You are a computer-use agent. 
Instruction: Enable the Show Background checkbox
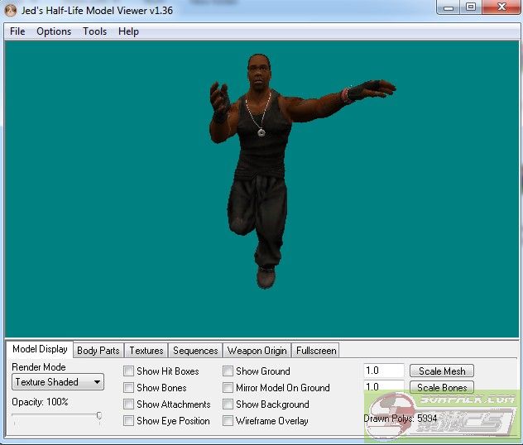[x=228, y=404]
